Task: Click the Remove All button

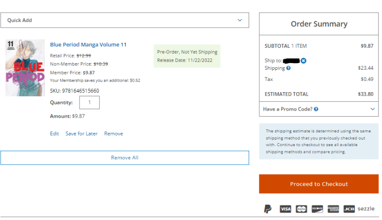Action: [x=125, y=158]
